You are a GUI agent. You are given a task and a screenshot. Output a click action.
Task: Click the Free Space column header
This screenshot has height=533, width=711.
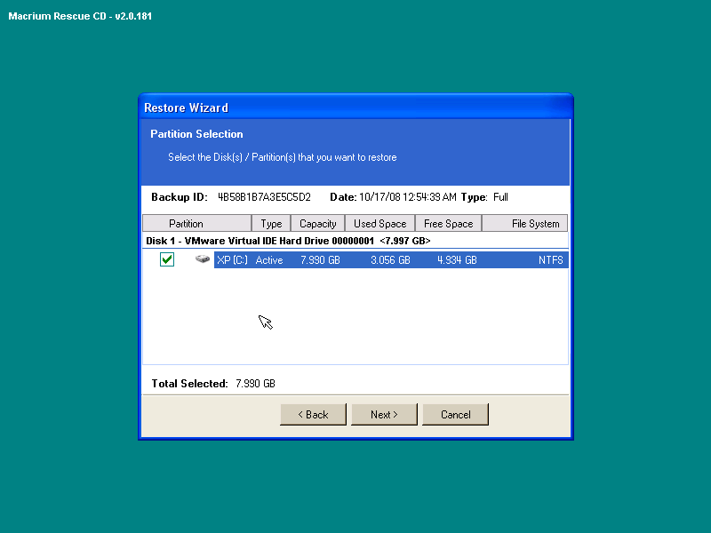(448, 224)
